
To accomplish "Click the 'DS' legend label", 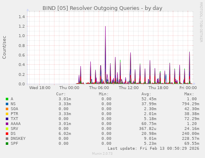I will pyautogui.click(x=13, y=134).
